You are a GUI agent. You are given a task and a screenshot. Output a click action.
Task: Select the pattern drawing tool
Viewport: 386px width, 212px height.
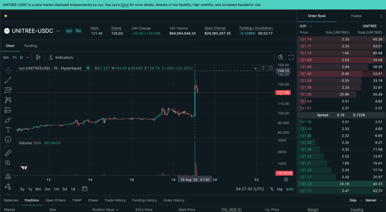pos(8,100)
